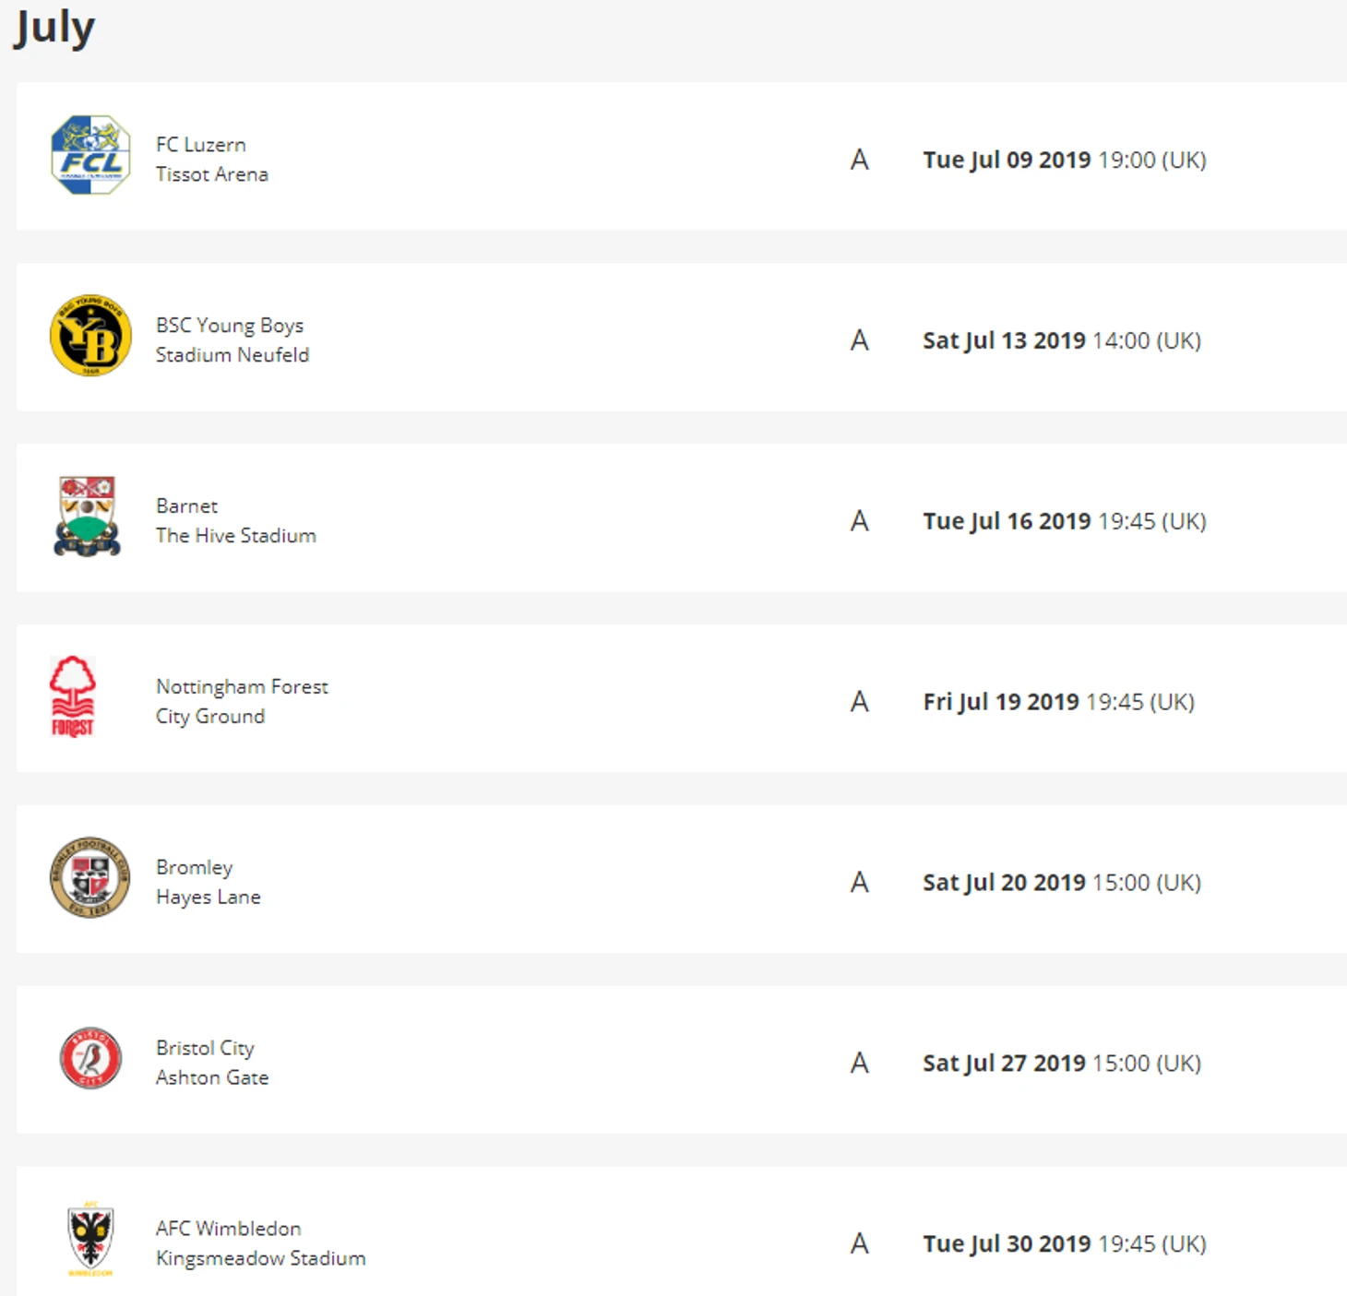The image size is (1347, 1296).
Task: Click the Bristol City robin badge
Action: coord(90,1058)
